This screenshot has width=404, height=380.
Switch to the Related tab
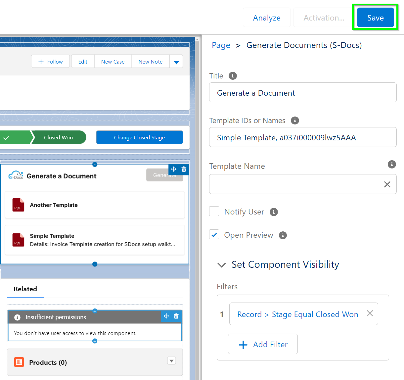[x=25, y=289]
